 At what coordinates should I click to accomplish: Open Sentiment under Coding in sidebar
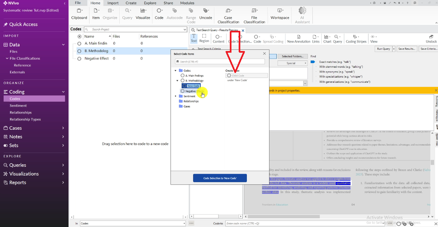18,105
